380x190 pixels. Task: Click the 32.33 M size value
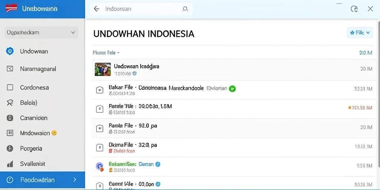pos(363,89)
